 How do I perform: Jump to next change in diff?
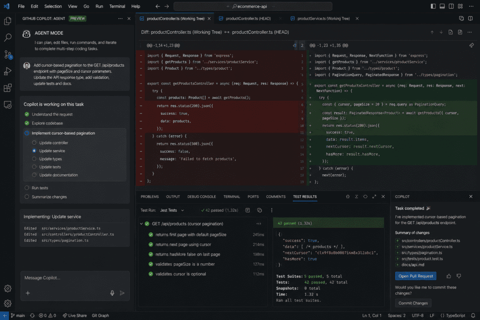441,32
